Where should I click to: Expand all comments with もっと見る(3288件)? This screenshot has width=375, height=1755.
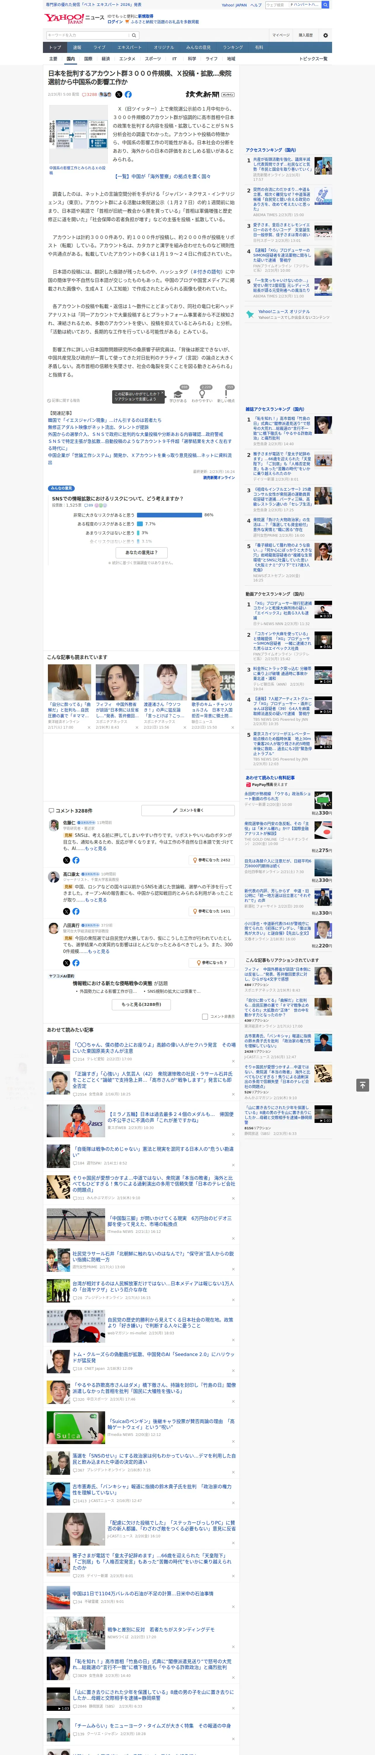click(x=142, y=1004)
